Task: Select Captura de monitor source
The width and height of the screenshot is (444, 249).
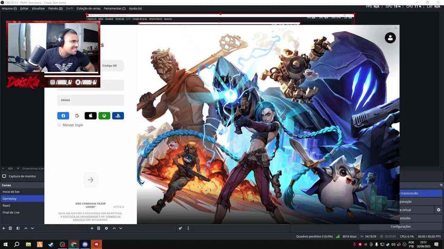Action: point(22,176)
